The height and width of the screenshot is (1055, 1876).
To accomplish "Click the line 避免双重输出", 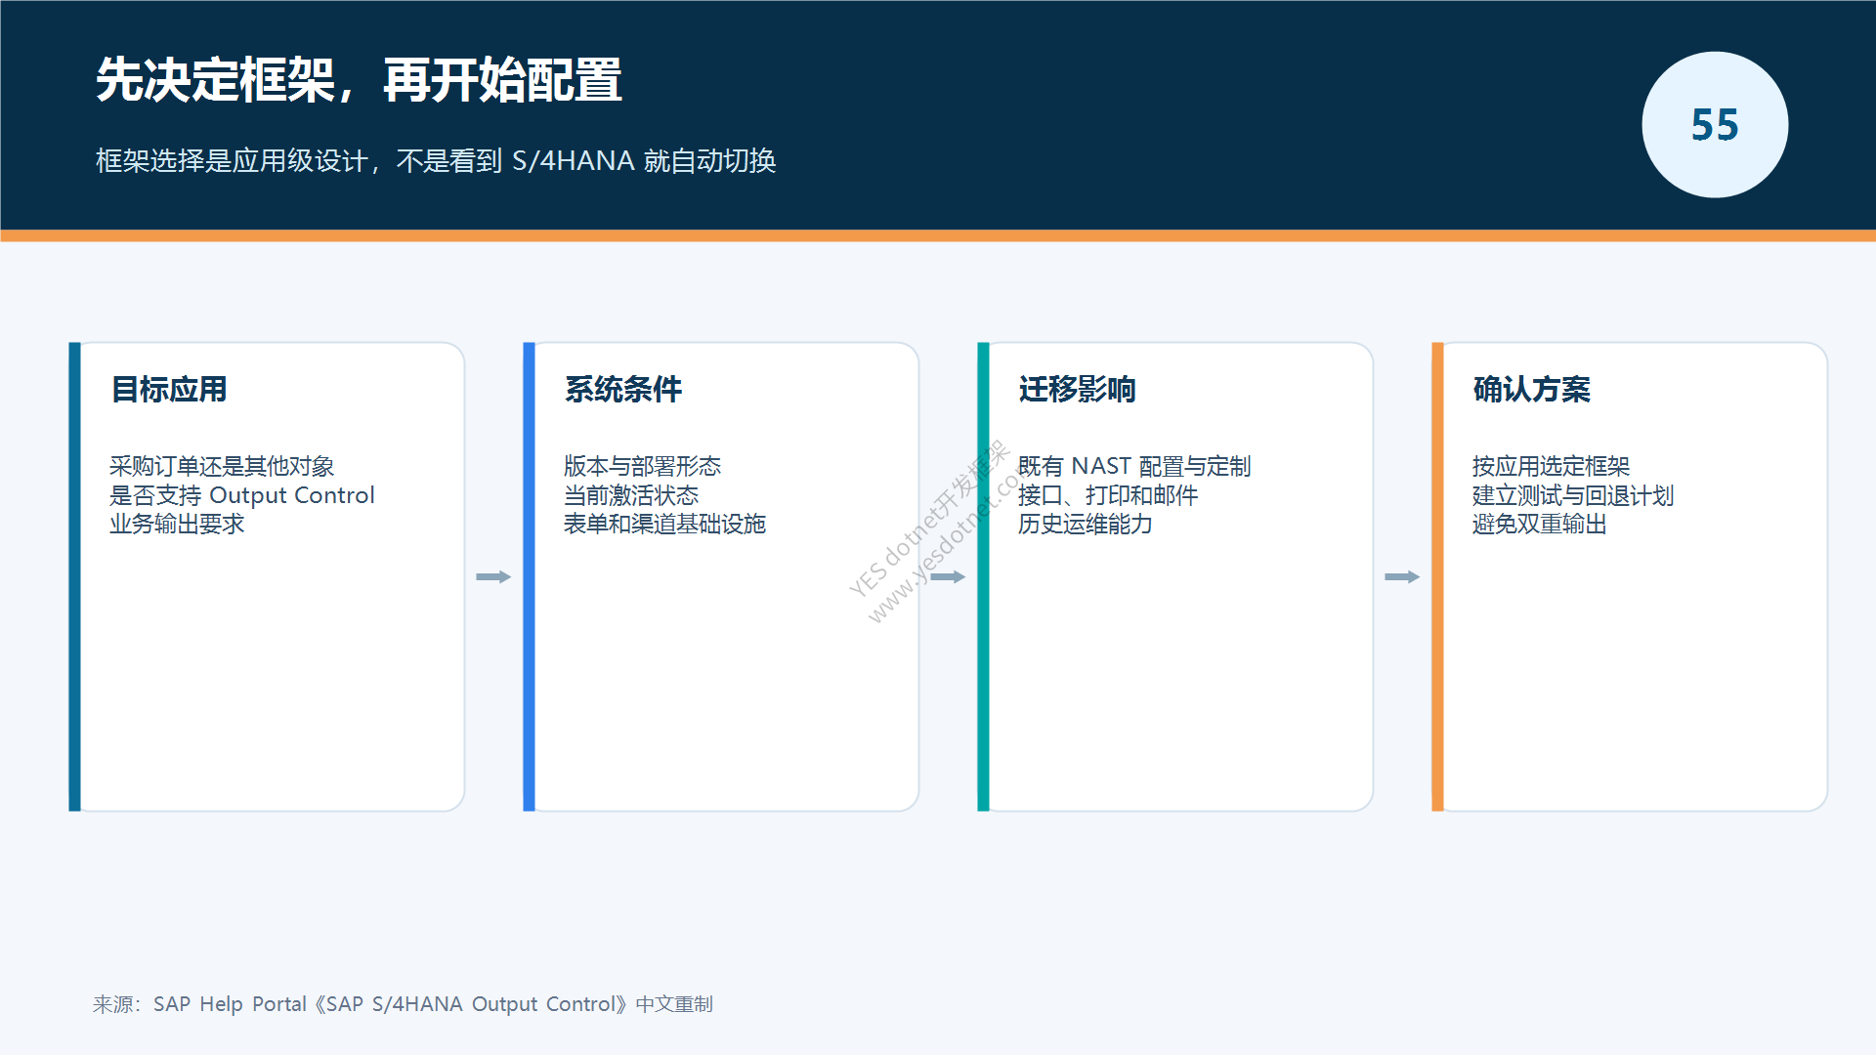I will 1539,524.
